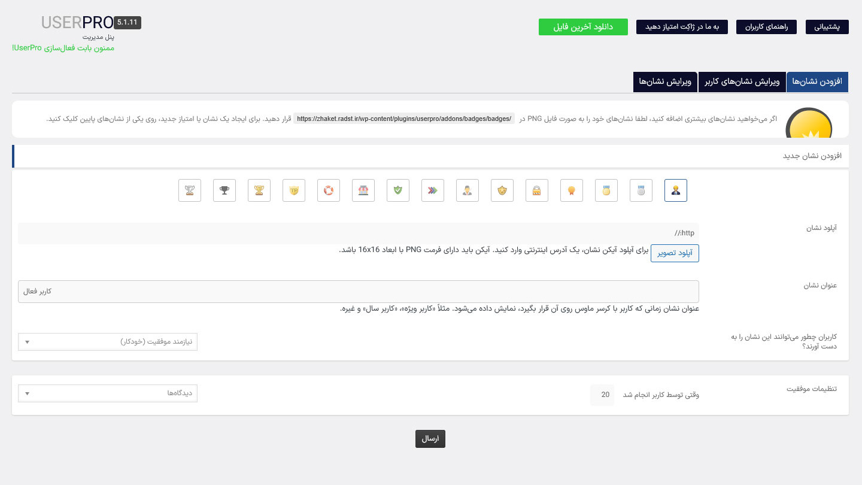The image size is (862, 485).
Task: Choose the gold medal badge icon
Action: pyautogui.click(x=606, y=190)
